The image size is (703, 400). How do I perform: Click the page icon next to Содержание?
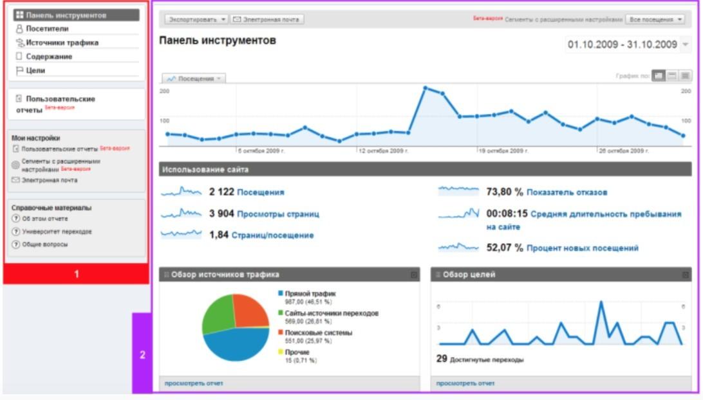[19, 57]
